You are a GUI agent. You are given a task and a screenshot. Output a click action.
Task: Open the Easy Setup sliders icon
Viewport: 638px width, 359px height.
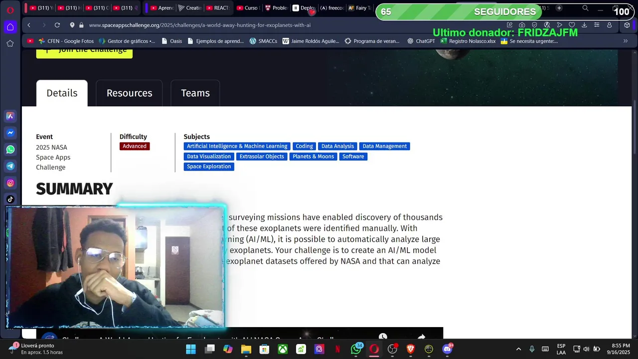click(x=597, y=25)
